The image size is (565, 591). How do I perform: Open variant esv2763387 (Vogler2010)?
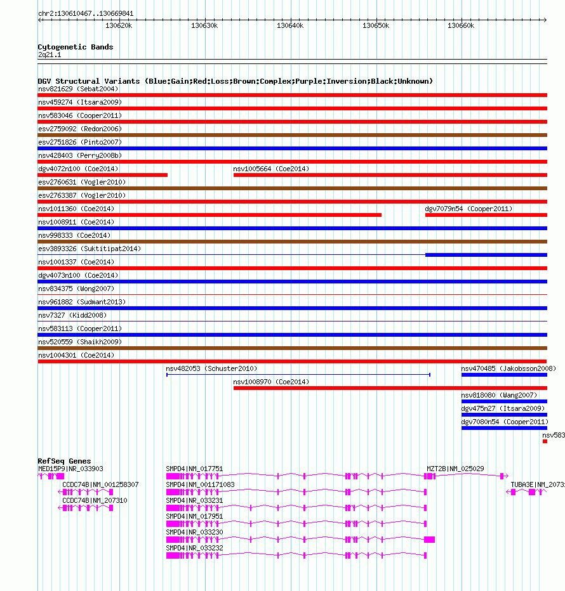coord(293,202)
